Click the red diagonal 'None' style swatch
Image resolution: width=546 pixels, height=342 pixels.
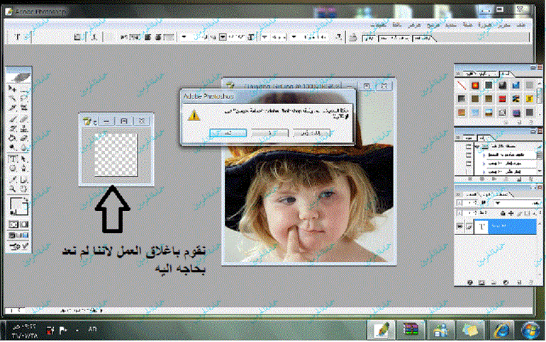pos(462,86)
